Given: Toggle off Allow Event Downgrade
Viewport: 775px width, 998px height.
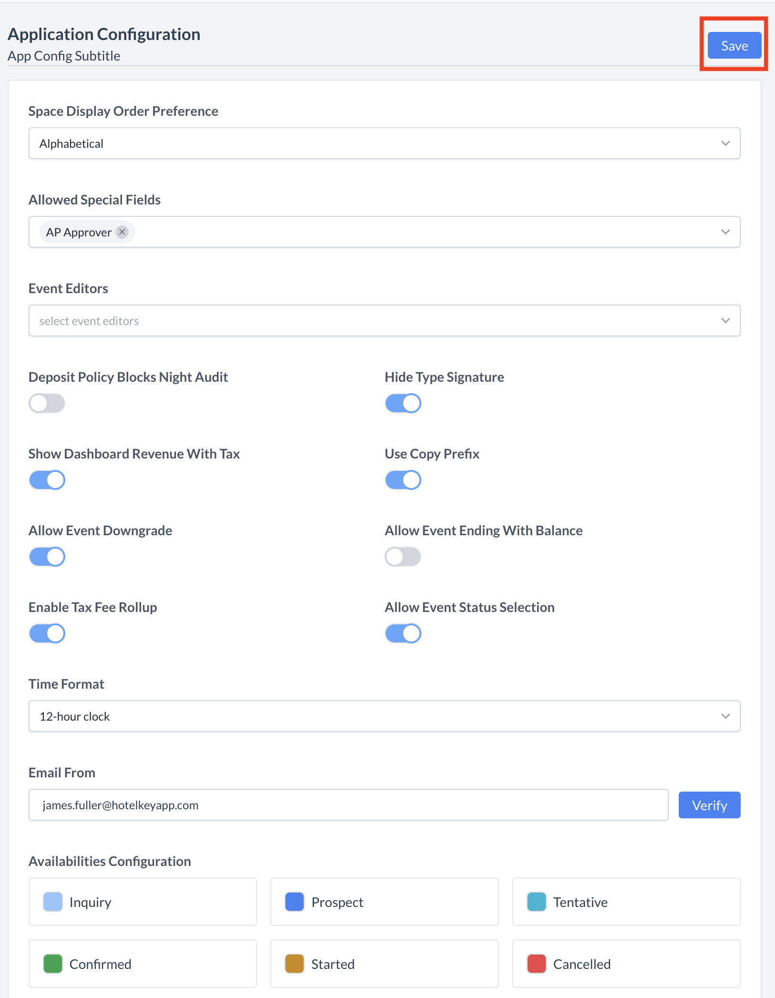Looking at the screenshot, I should pos(47,556).
